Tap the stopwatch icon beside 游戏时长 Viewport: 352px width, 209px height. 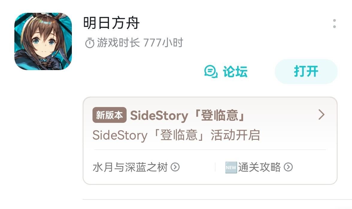point(89,43)
